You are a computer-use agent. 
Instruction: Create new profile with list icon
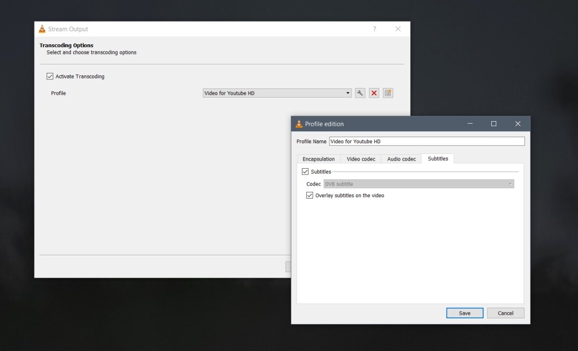point(388,93)
